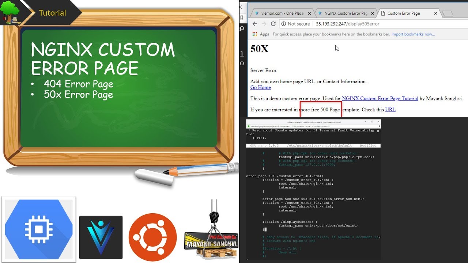Click the fastcgi_pass php7.2-fpm.sock line
The height and width of the screenshot is (263, 468).
point(327,157)
